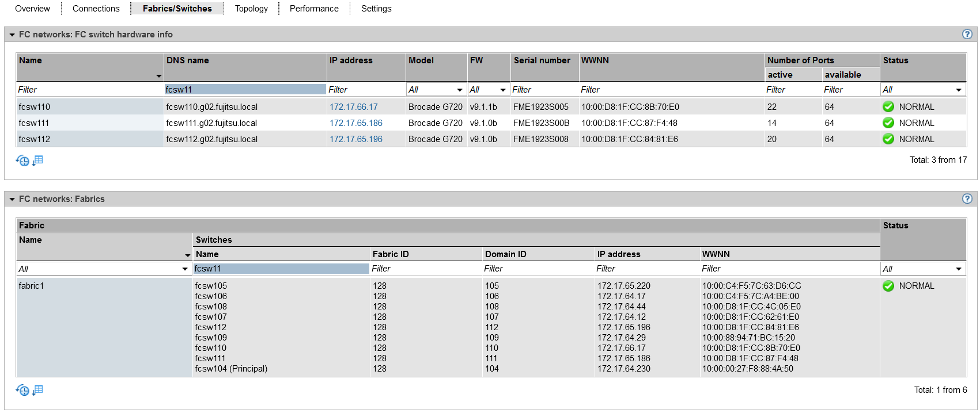
Task: Collapse the FC switch hardware info section
Action: 12,35
